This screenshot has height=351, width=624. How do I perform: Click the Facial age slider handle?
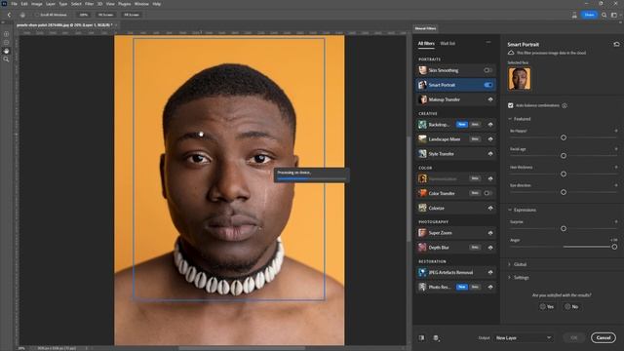pos(564,156)
